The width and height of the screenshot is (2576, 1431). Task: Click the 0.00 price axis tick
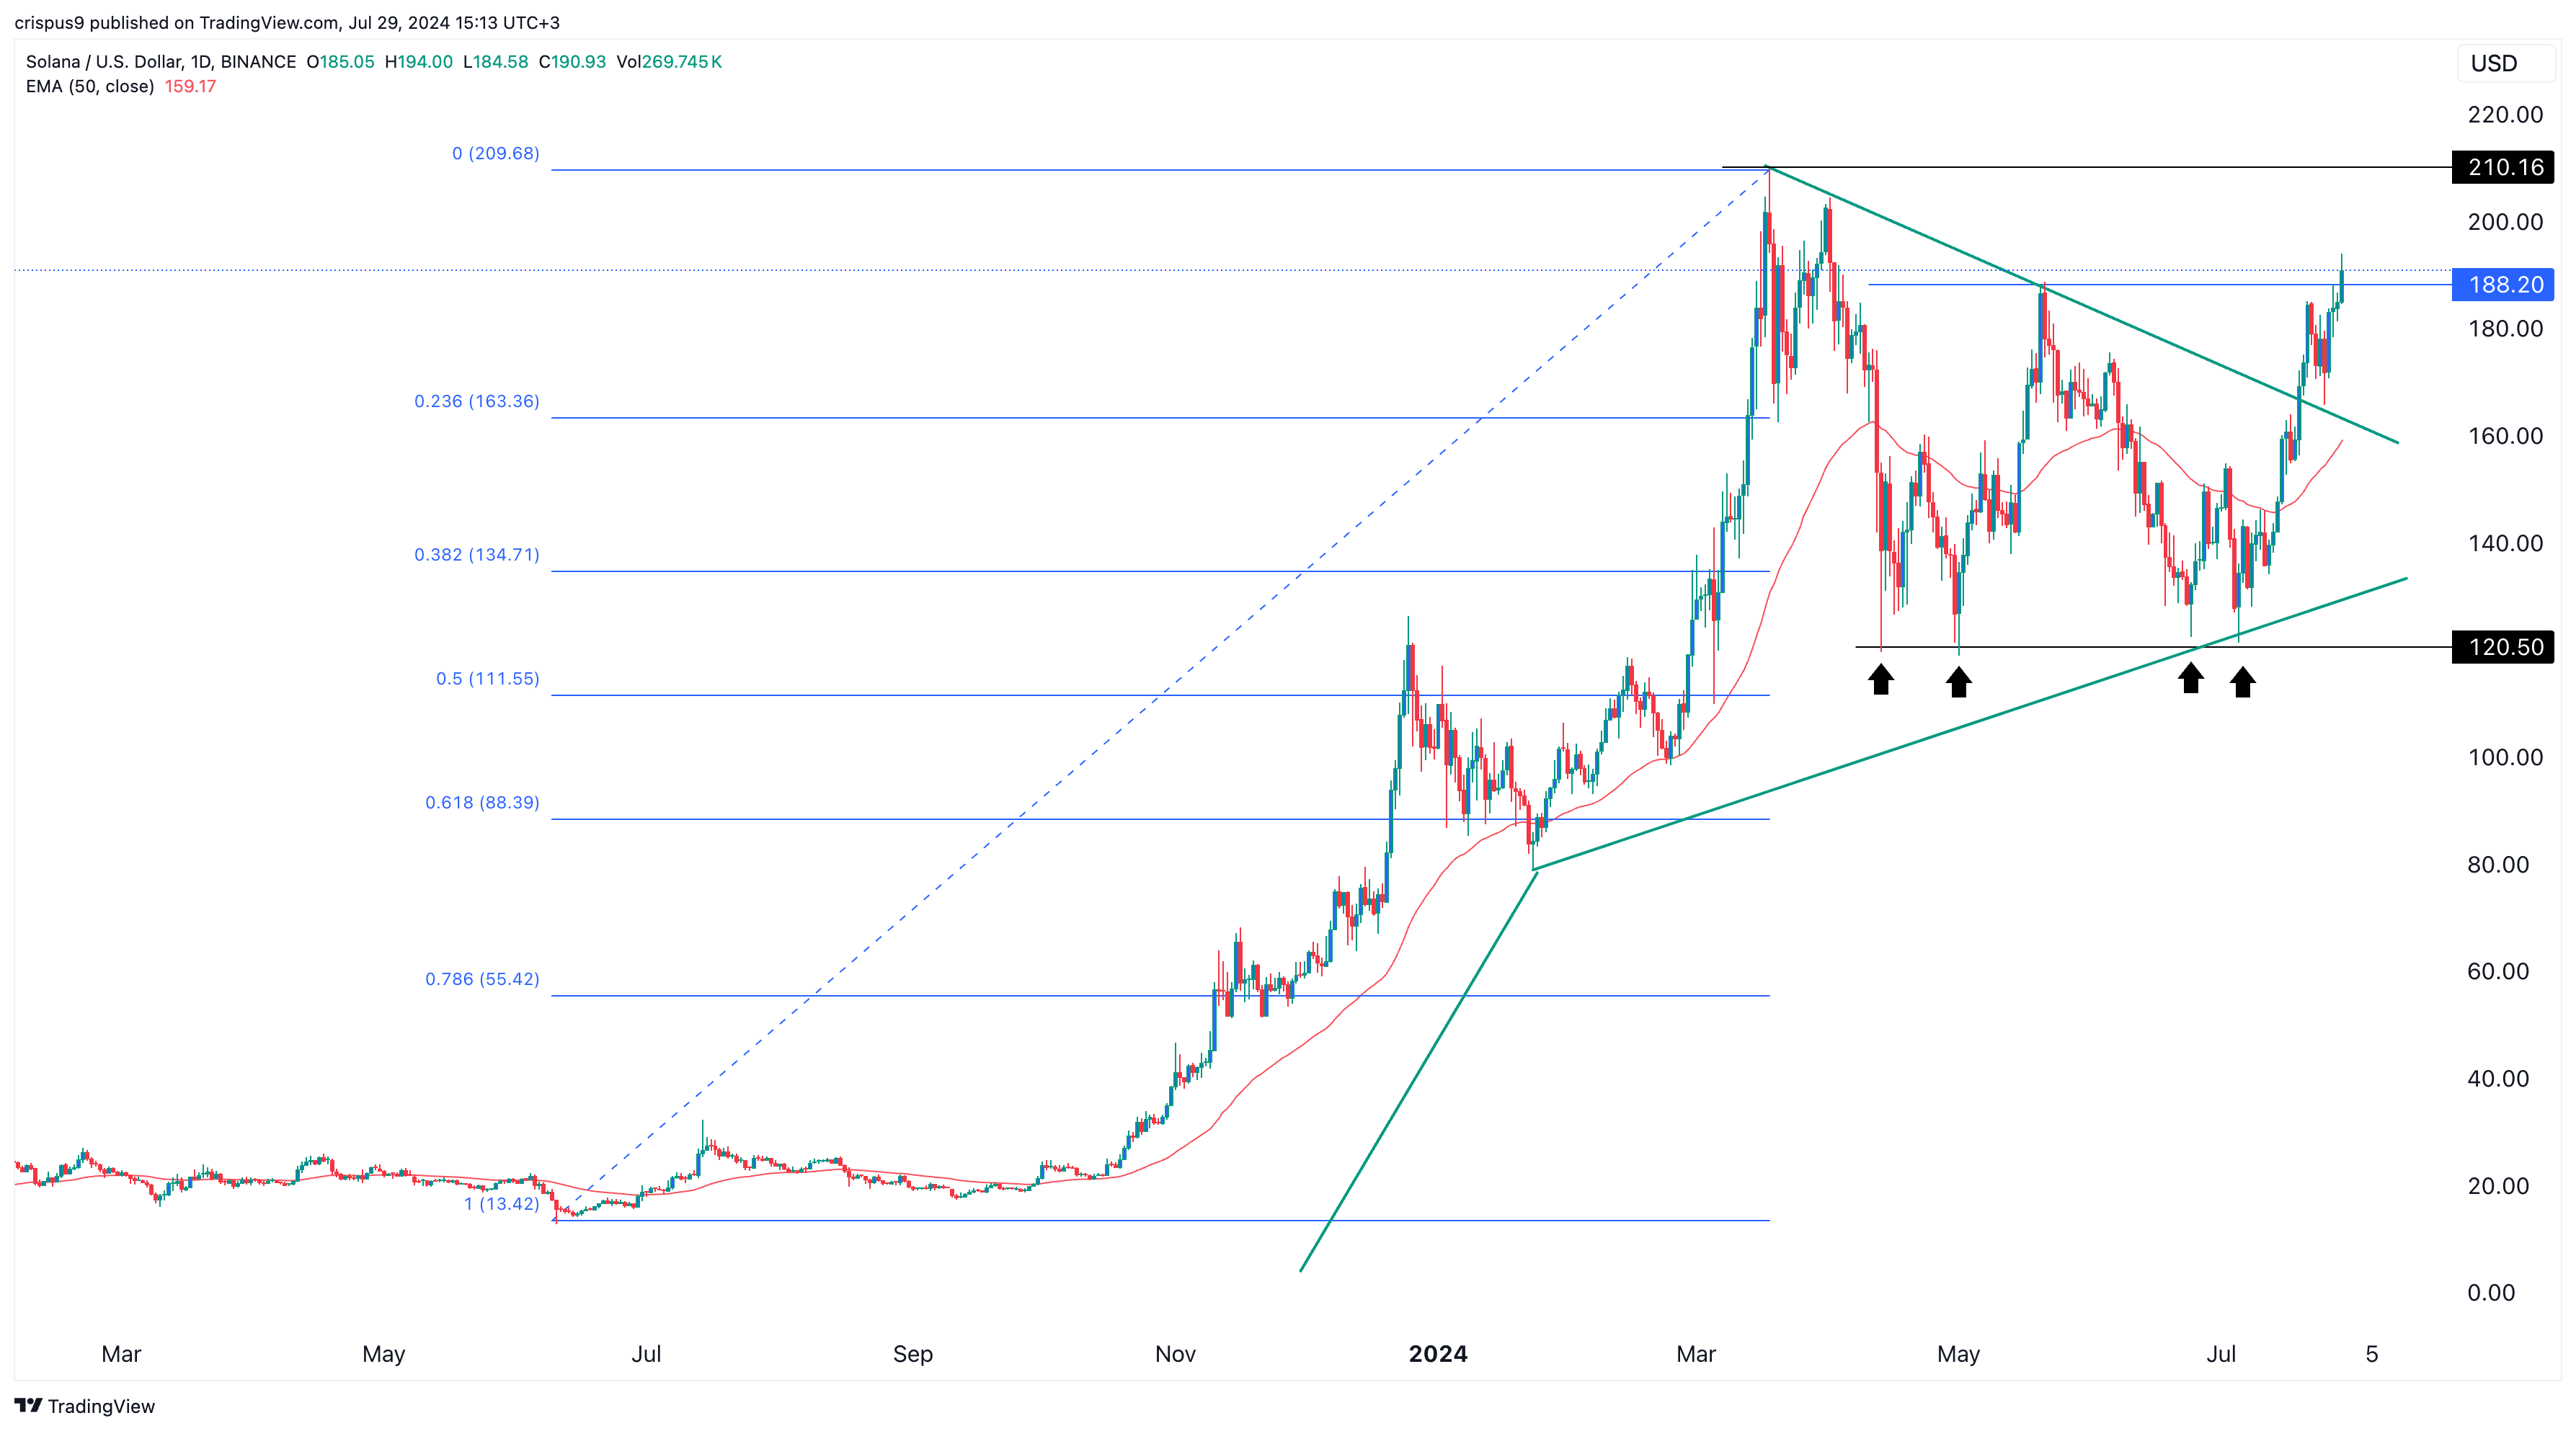coord(2491,1292)
